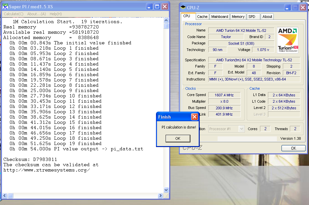The width and height of the screenshot is (309, 205).
Task: Open the About tab in CPU-Z
Action: (x=267, y=17)
